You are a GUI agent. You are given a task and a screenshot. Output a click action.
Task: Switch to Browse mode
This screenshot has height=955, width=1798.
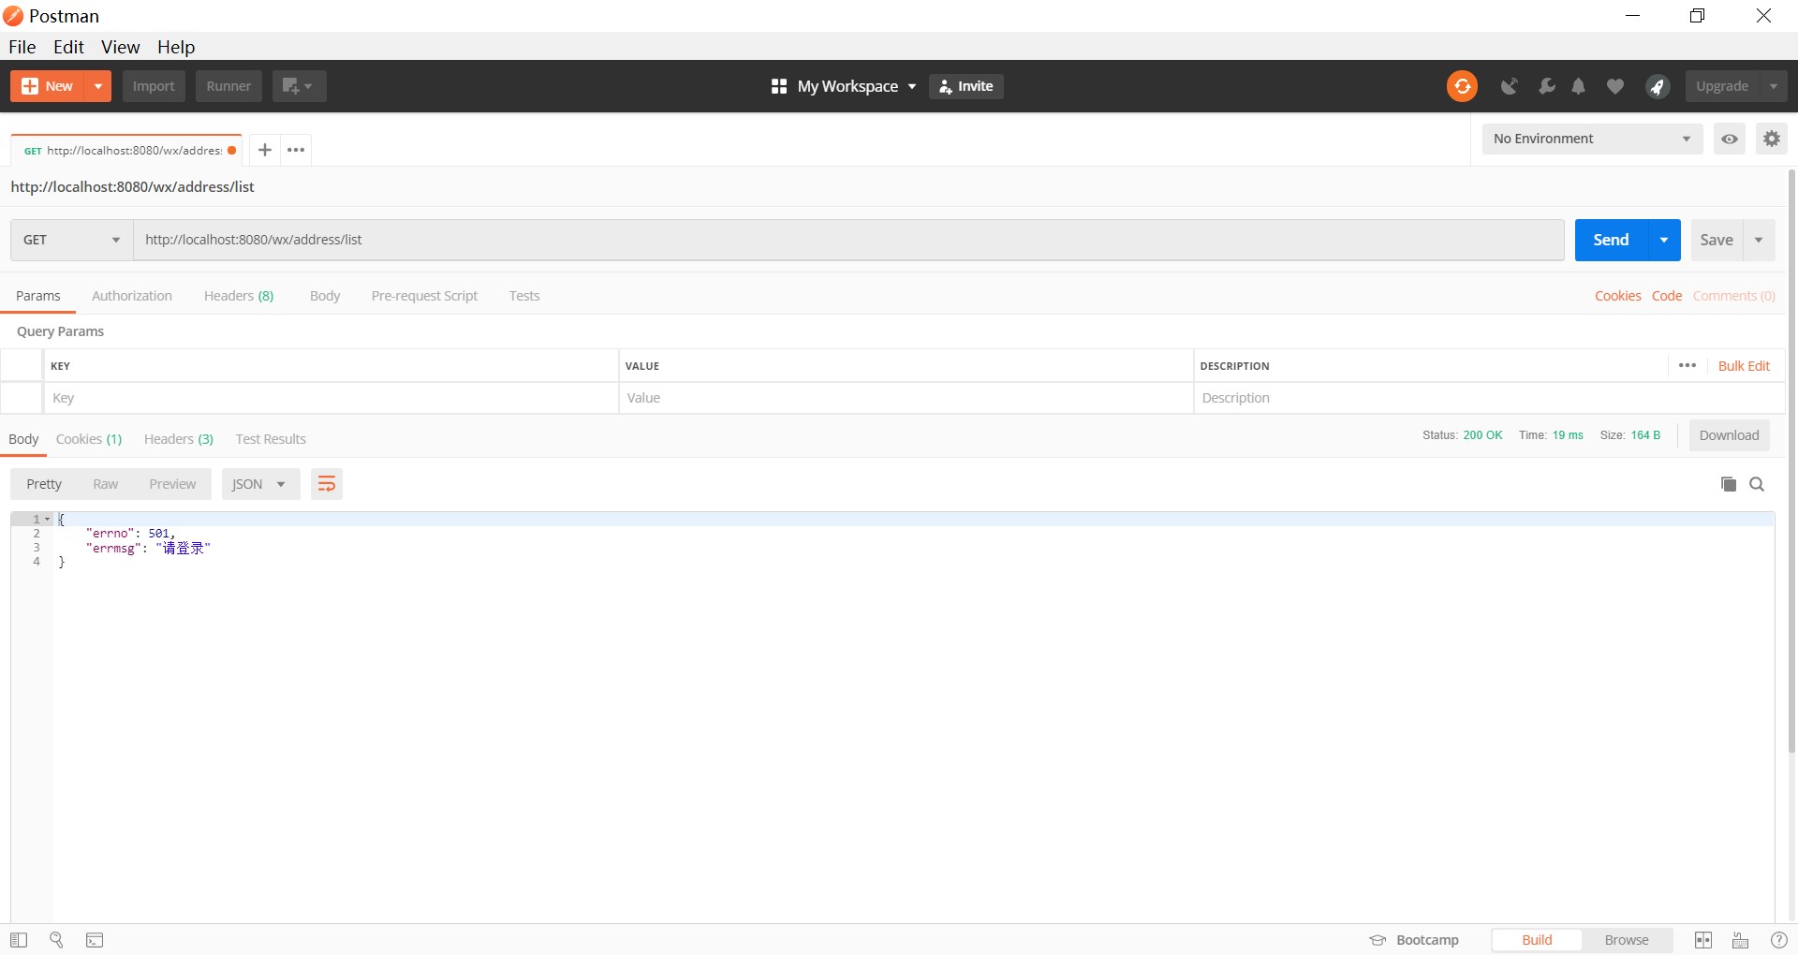(1626, 940)
